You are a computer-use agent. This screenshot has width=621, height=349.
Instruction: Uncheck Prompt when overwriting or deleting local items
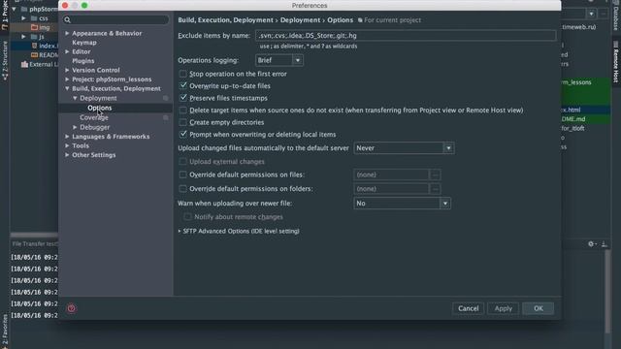pyautogui.click(x=183, y=134)
